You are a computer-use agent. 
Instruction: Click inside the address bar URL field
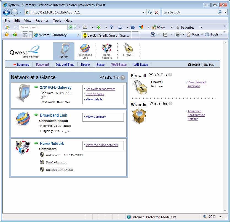pos(85,12)
